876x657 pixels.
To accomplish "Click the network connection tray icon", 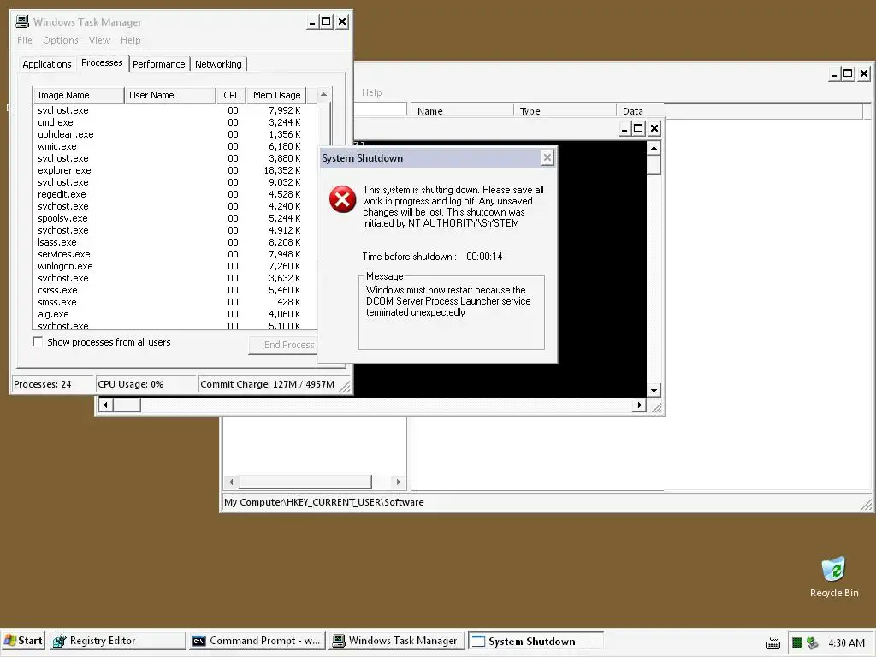I will tap(813, 643).
